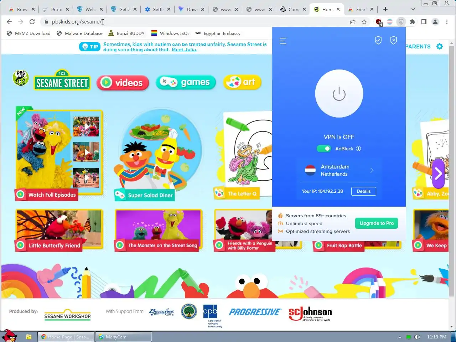This screenshot has height=342, width=456.
Task: Open a new tab with plus button
Action: pos(385,9)
